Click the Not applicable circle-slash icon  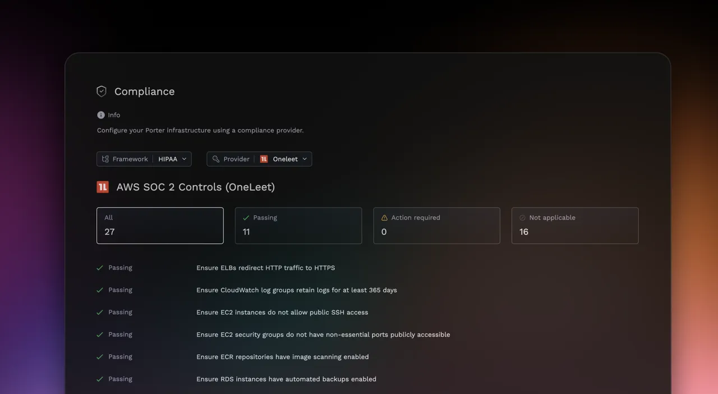point(522,218)
